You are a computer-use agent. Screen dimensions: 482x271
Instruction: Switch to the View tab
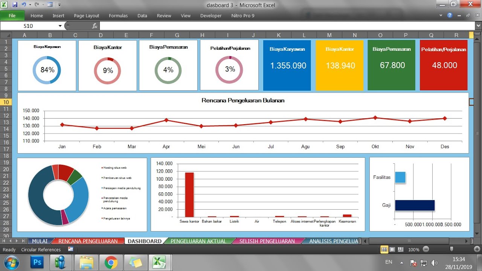186,16
